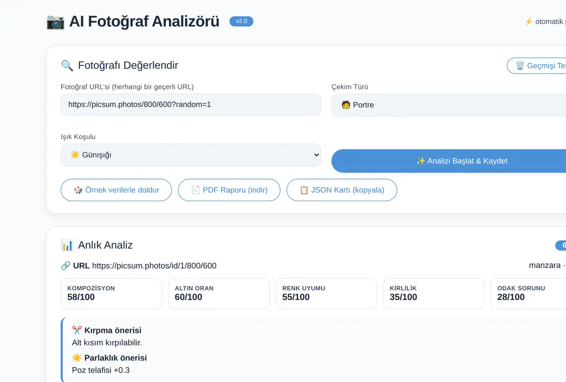The height and width of the screenshot is (382, 566).
Task: Click the ALTIN ORAN 60/100 card
Action: pos(219,293)
